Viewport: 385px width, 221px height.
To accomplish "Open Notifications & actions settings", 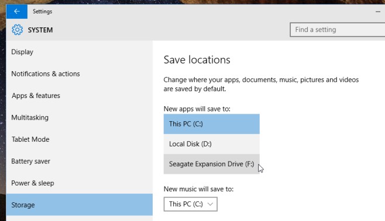I will [80, 73].
